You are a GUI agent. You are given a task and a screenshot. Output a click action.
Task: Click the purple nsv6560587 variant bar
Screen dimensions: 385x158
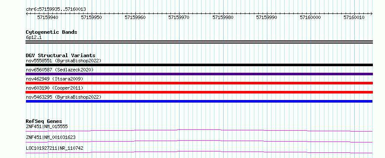[x=199, y=74]
